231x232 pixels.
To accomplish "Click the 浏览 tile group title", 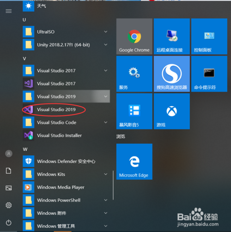I will click(x=121, y=136).
